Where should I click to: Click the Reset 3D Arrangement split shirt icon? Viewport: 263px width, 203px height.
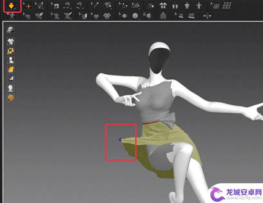163,6
